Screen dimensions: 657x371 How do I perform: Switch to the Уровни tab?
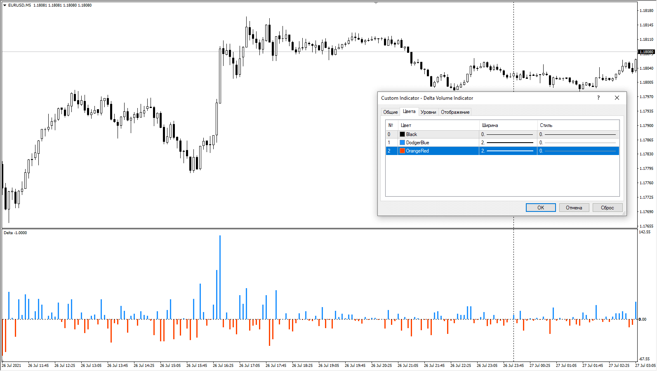[428, 112]
